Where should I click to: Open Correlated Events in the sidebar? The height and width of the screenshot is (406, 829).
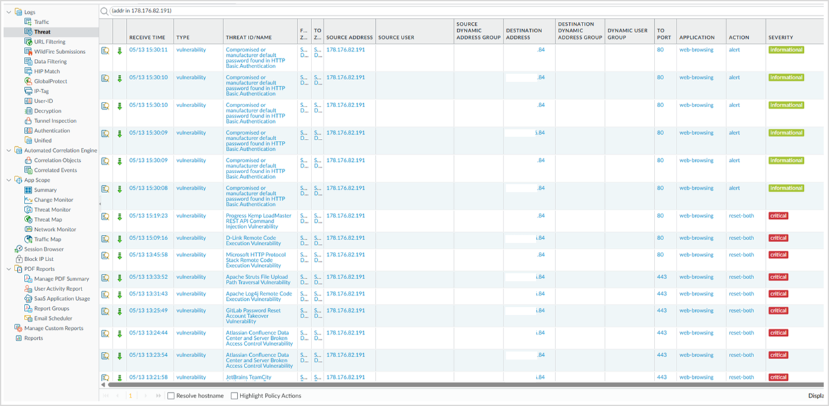pyautogui.click(x=55, y=170)
